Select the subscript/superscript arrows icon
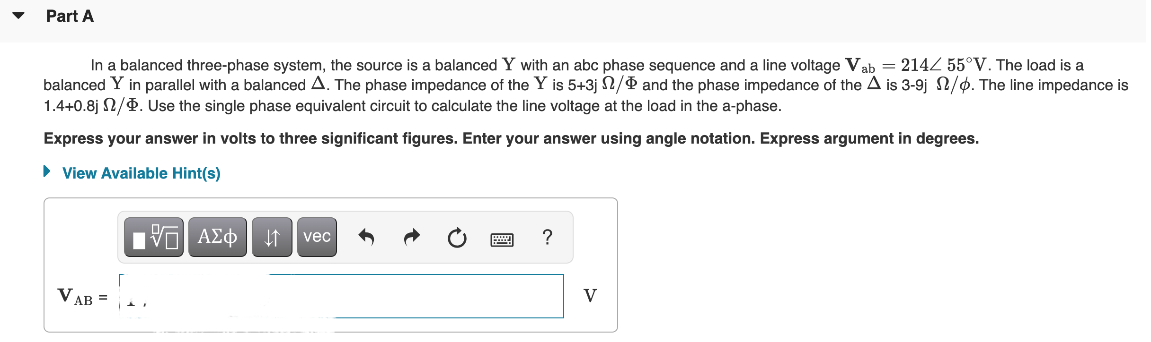This screenshot has width=1151, height=342. 272,237
